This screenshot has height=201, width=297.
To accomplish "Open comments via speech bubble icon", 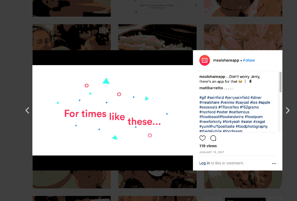I will click(213, 138).
